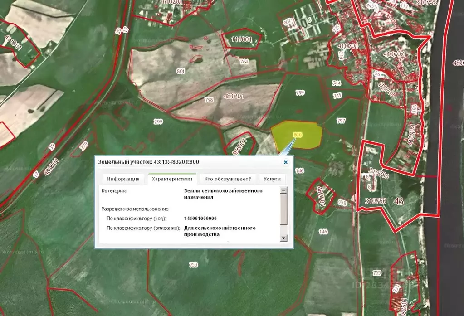Select cadastral block 111001

click(x=241, y=39)
